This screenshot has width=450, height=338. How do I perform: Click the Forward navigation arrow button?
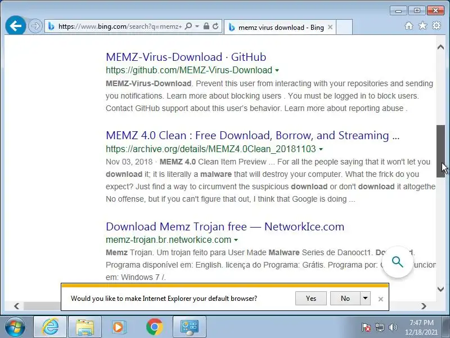point(35,26)
